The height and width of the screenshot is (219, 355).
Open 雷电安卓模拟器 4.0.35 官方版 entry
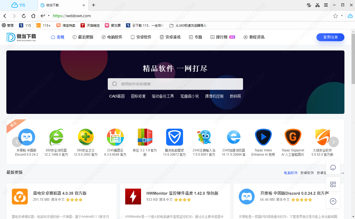click(60, 193)
